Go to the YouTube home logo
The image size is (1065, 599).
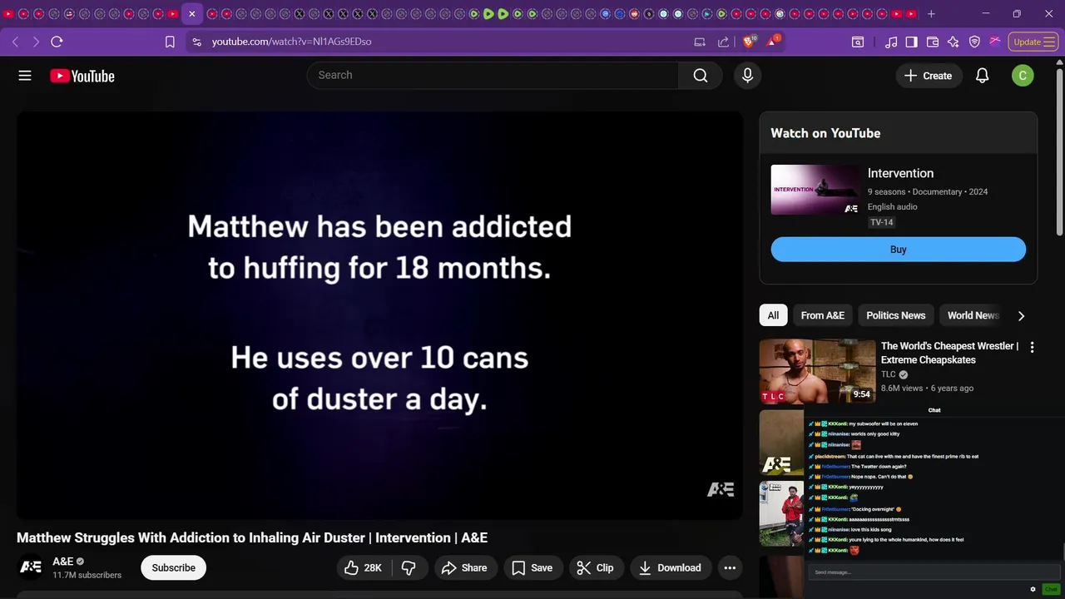[82, 76]
